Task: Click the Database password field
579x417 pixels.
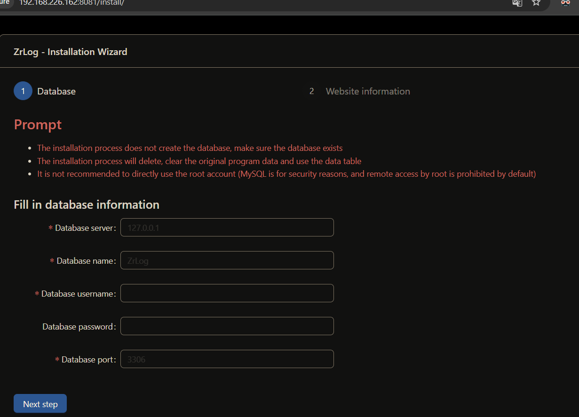Action: (x=227, y=326)
